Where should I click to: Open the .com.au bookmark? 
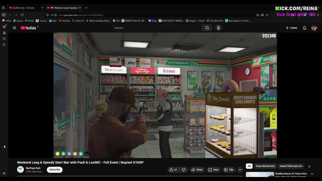(42, 21)
